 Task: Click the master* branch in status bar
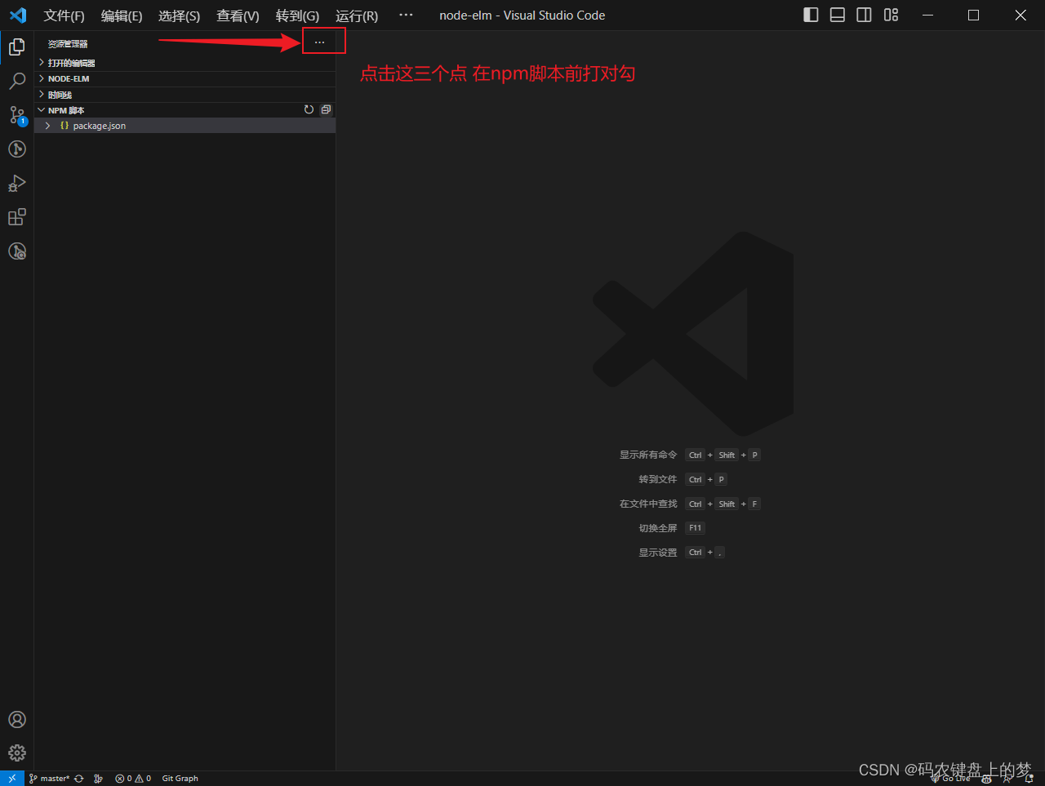49,779
